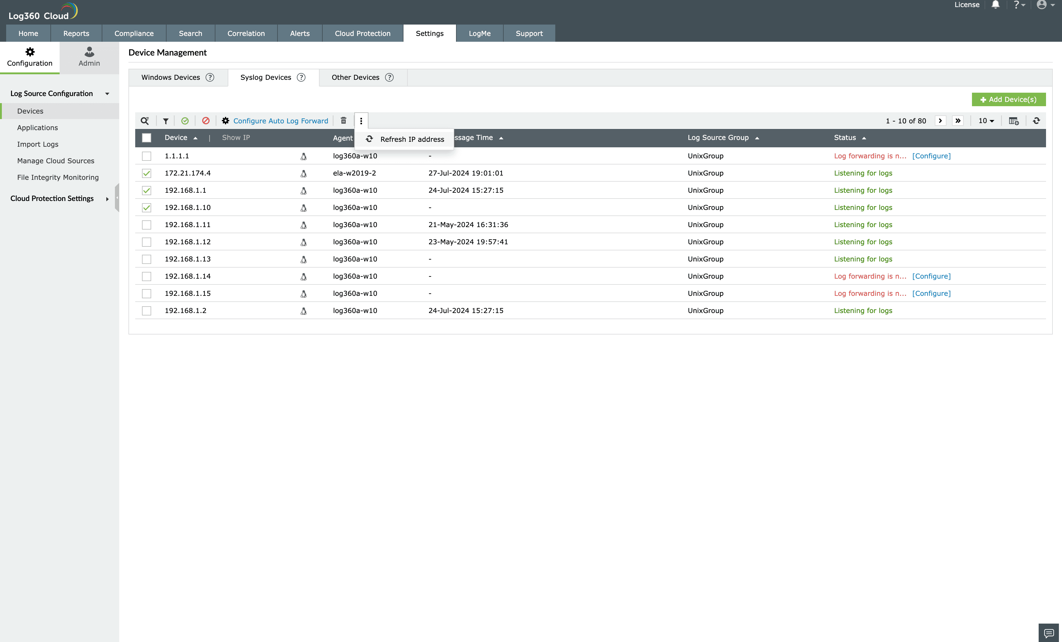Open the device search icon in toolbar
This screenshot has width=1062, height=642.
pos(145,121)
